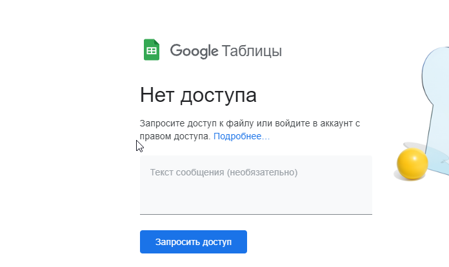Click the green Google Sheets icon
449x267 pixels.
(152, 50)
